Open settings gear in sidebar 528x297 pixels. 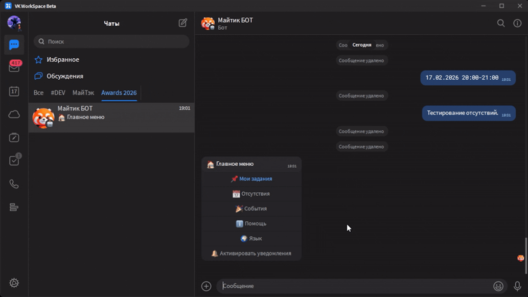click(14, 283)
